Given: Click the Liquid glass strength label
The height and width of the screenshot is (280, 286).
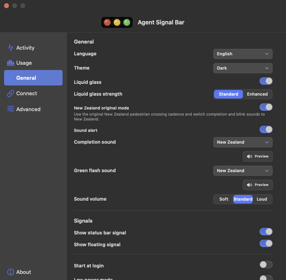Looking at the screenshot, I should (98, 94).
